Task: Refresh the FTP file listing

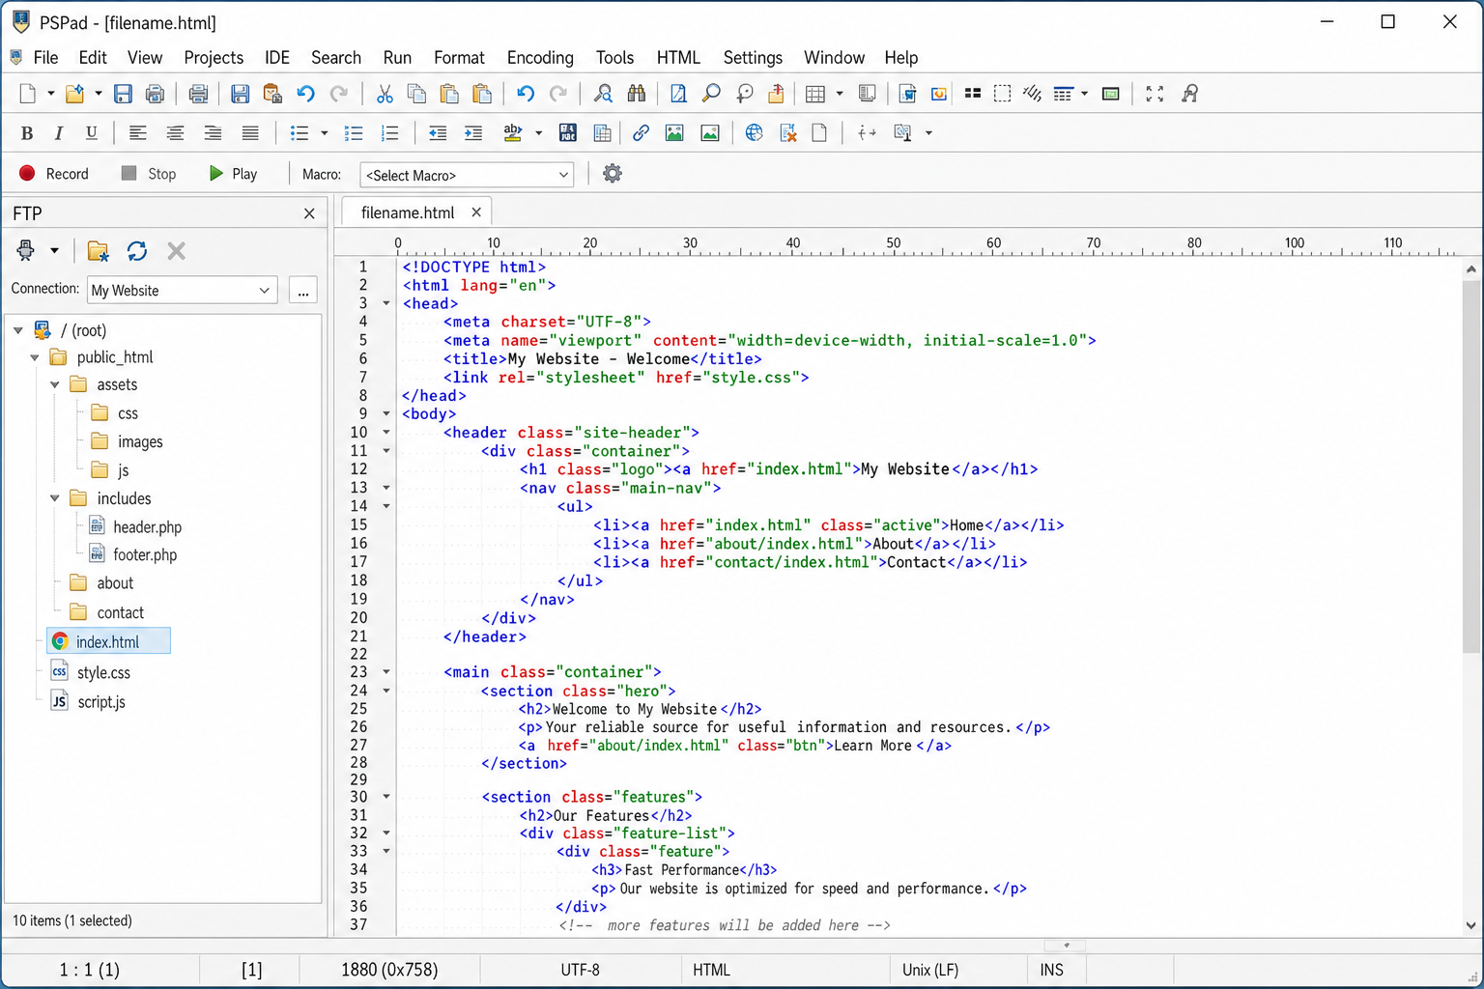Action: tap(137, 251)
